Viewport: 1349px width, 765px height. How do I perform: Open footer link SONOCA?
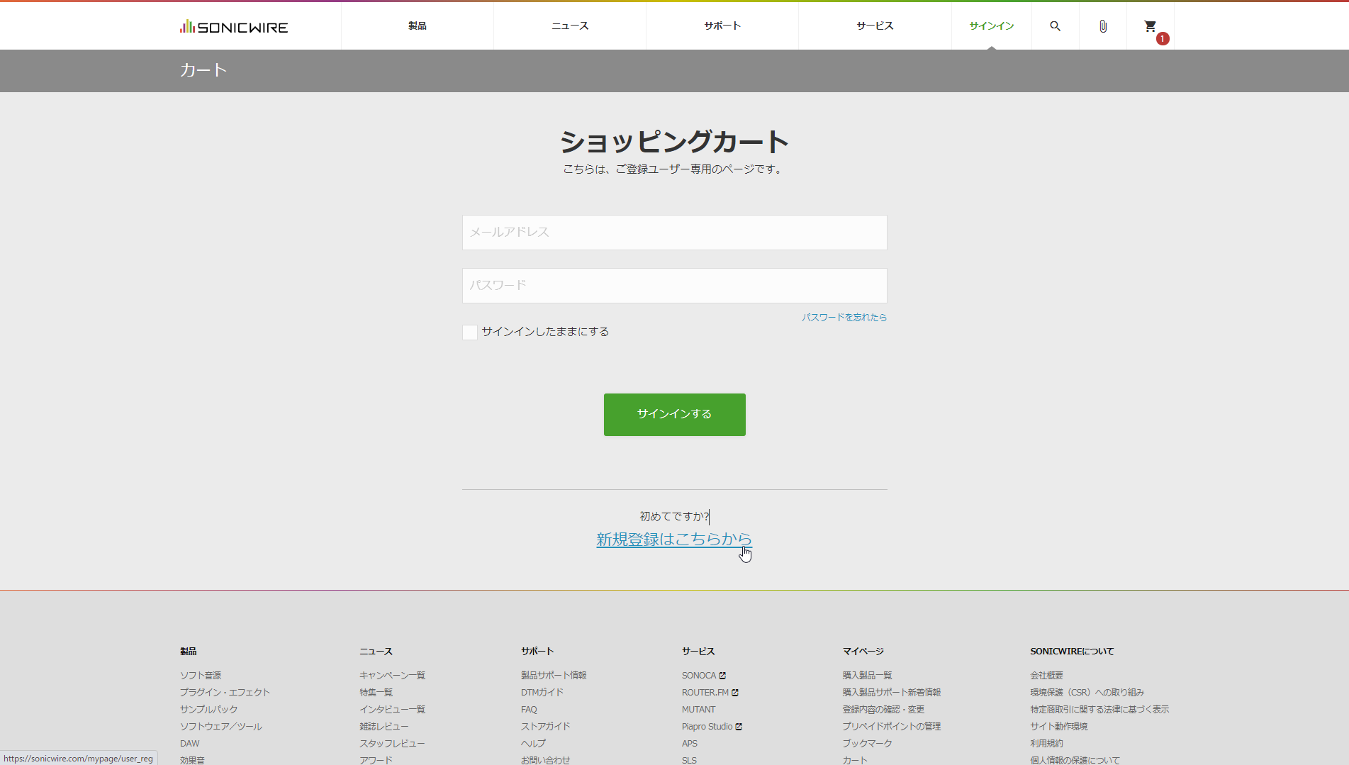click(699, 676)
